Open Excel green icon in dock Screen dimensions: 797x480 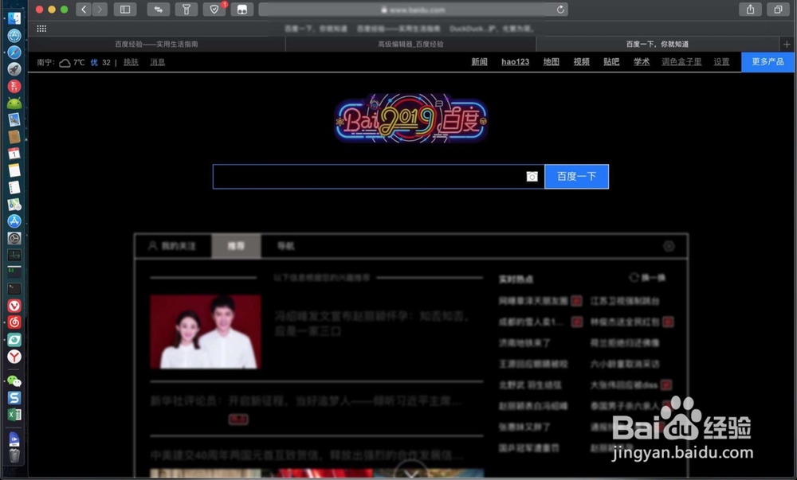(14, 415)
